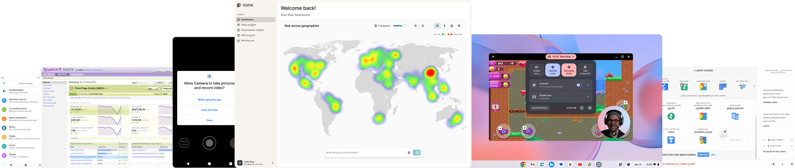Click the What would you like to know field
The height and width of the screenshot is (168, 795).
tap(364, 153)
